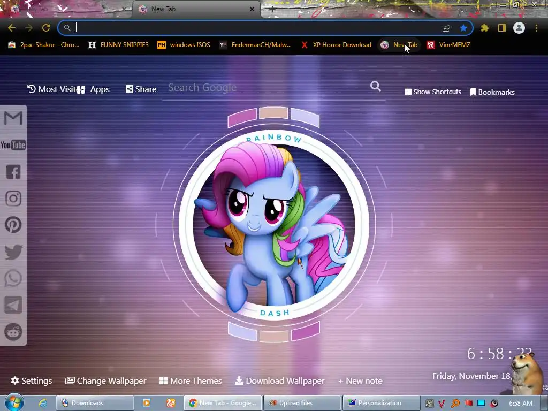Viewport: 548px width, 411px height.
Task: Add a note with + New note
Action: pyautogui.click(x=360, y=381)
